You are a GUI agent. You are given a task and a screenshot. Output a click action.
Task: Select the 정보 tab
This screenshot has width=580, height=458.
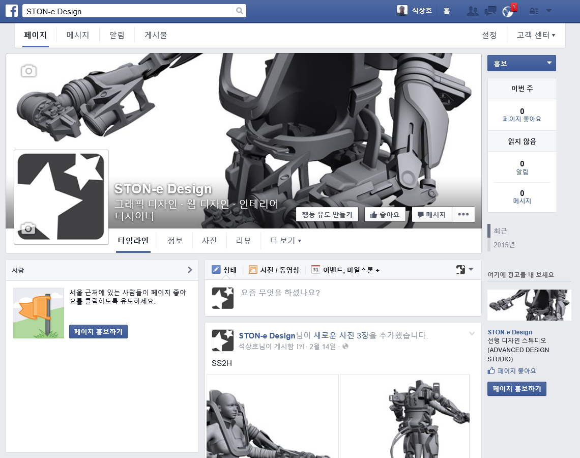[176, 241]
